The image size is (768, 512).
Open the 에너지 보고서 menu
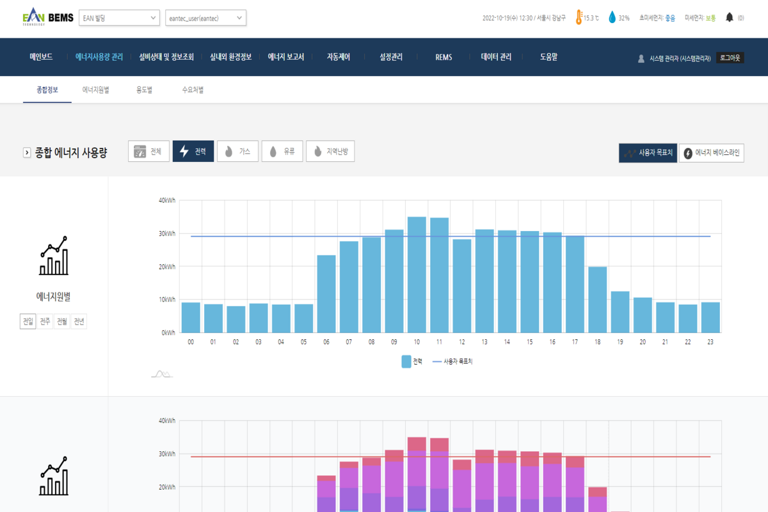click(x=285, y=57)
